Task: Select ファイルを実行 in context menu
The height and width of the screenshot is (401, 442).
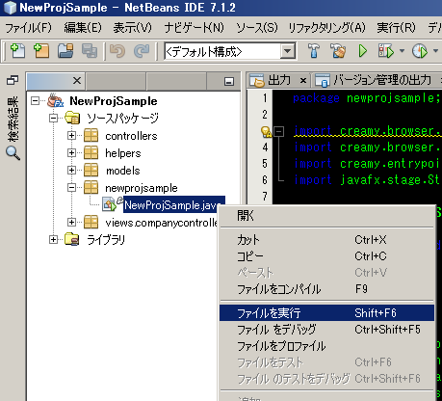Action: pyautogui.click(x=327, y=313)
